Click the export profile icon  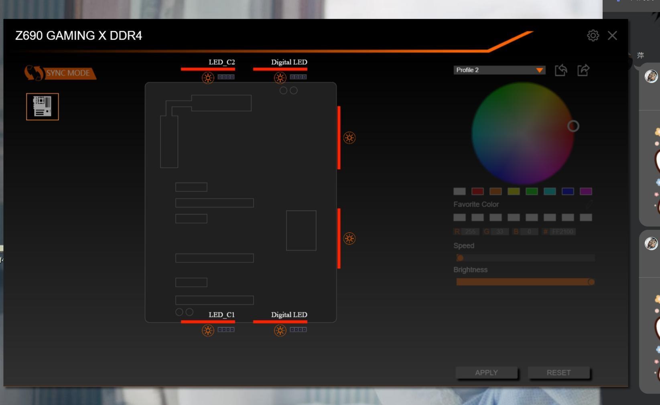coord(583,70)
